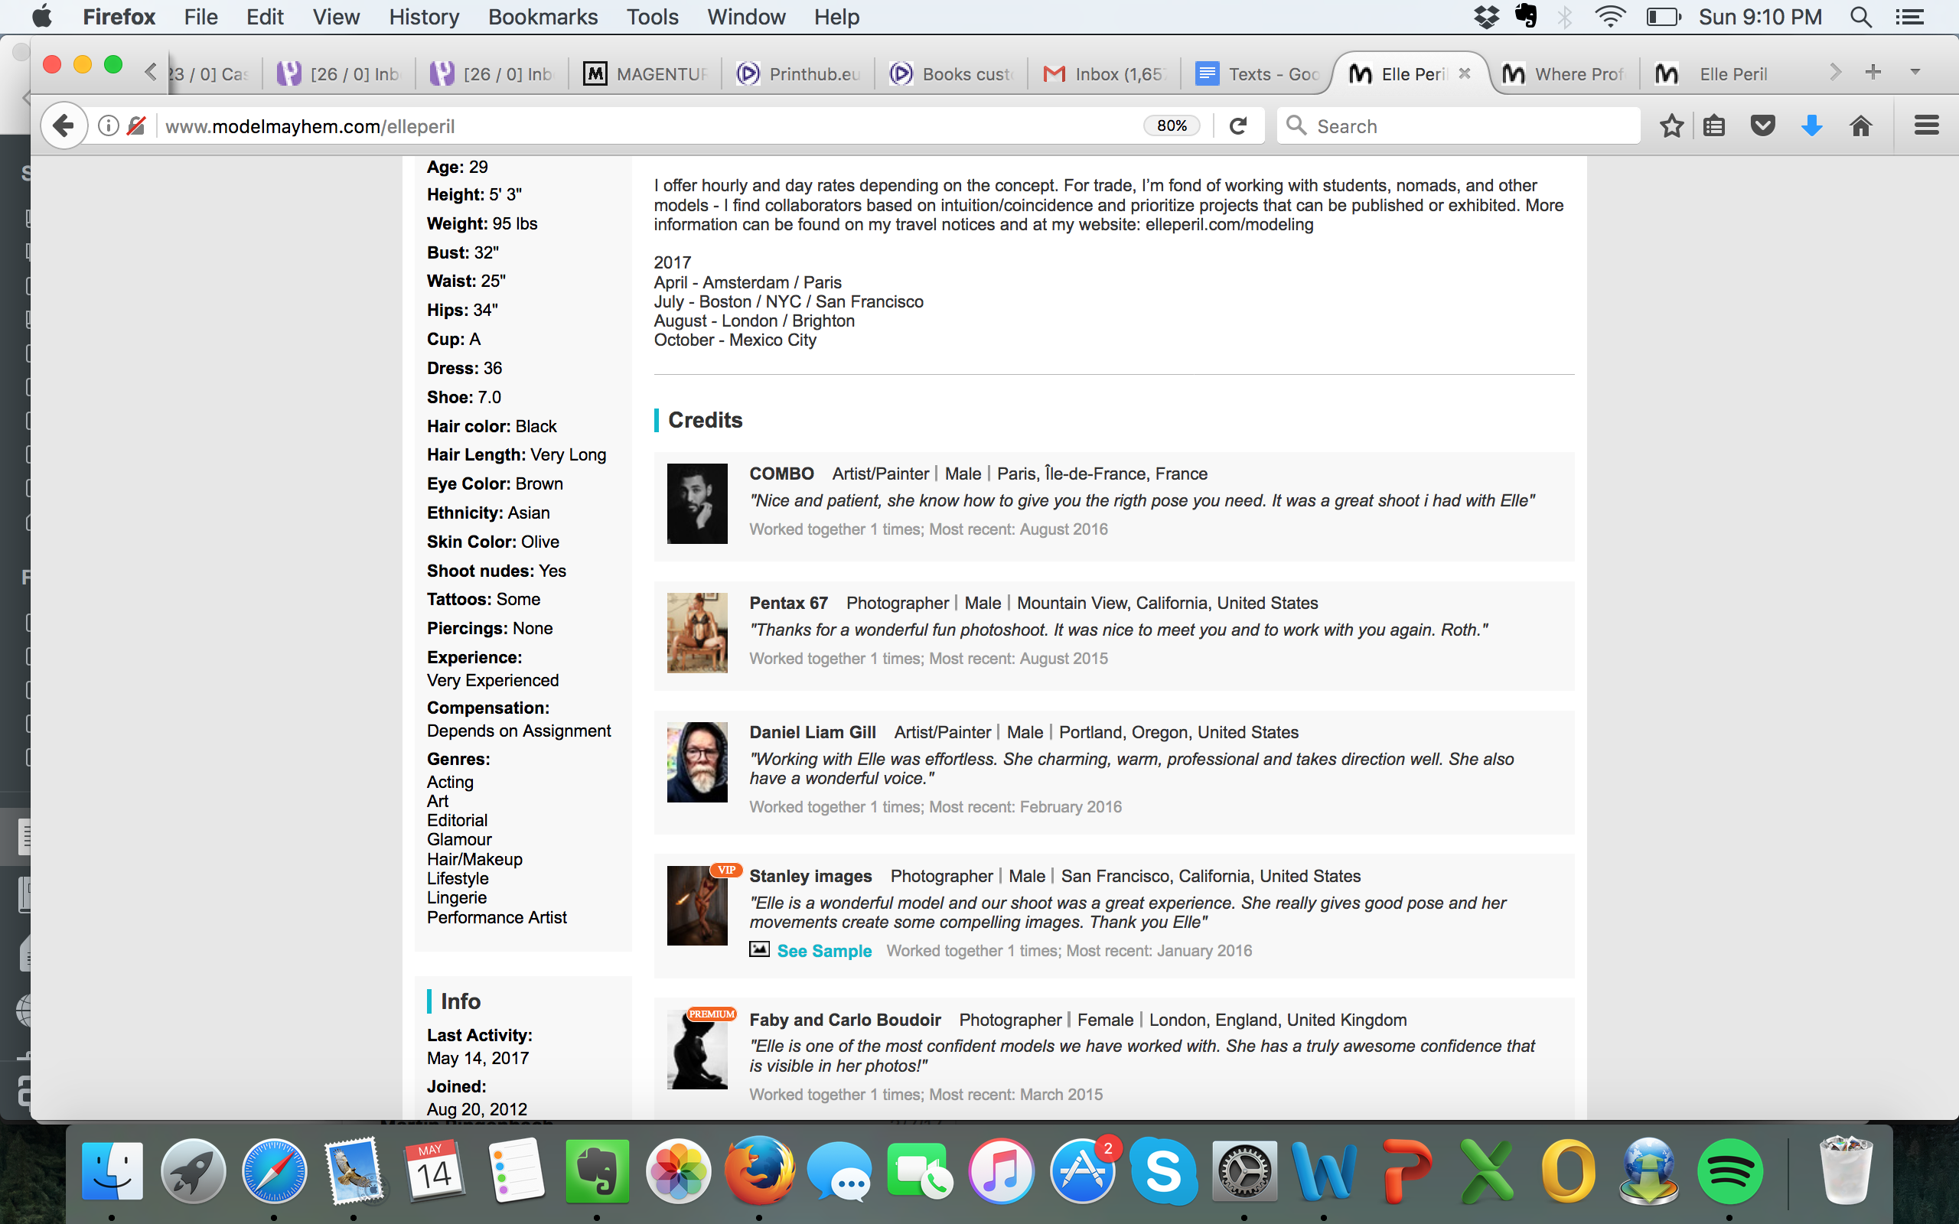The image size is (1959, 1224).
Task: Open COMBO profile name link
Action: (x=781, y=474)
